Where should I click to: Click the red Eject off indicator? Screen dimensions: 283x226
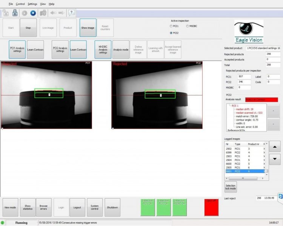[211, 208]
